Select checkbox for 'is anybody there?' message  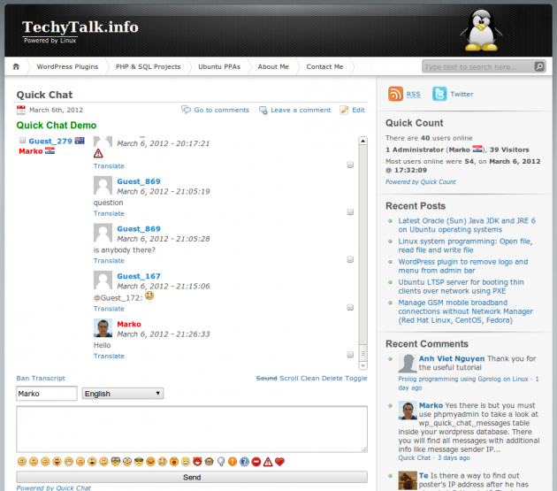click(350, 259)
